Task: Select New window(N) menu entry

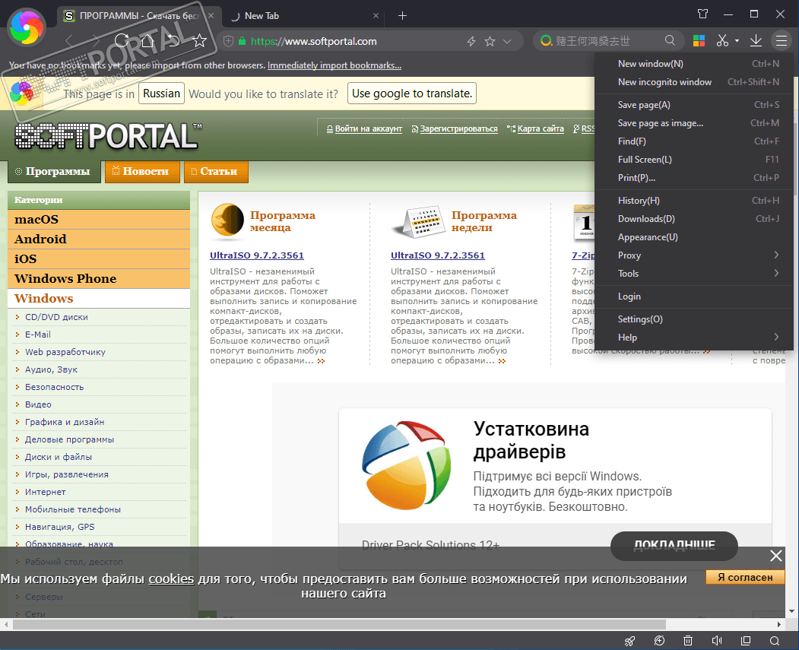Action: pos(693,64)
